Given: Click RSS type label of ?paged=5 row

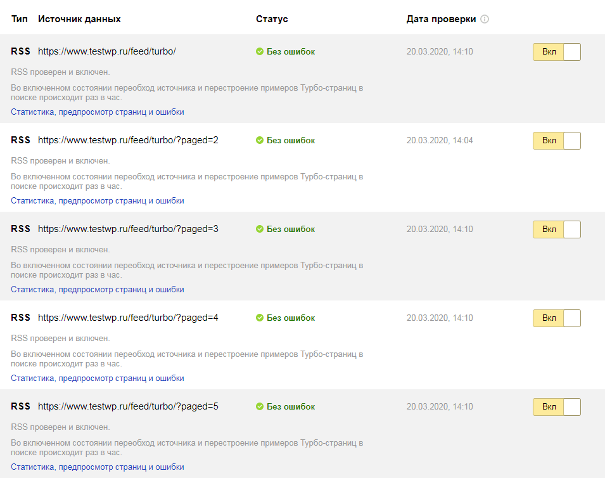Looking at the screenshot, I should pyautogui.click(x=20, y=406).
